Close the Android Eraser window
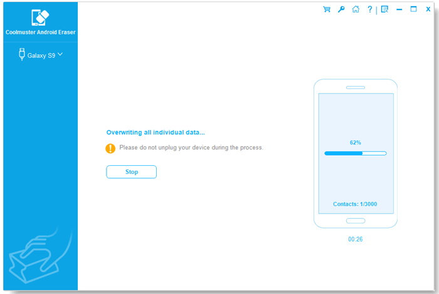 click(428, 9)
